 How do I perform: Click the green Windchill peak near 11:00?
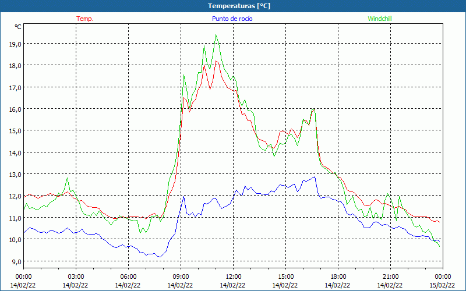[216, 35]
